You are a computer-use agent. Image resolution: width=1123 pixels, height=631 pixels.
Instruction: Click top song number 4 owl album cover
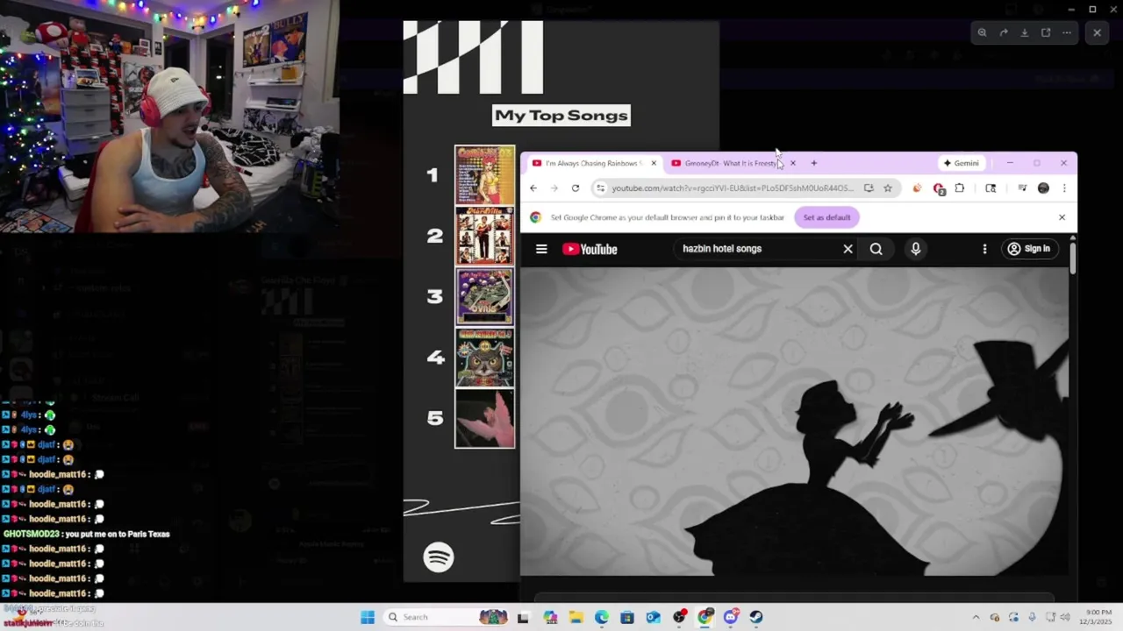pos(484,358)
